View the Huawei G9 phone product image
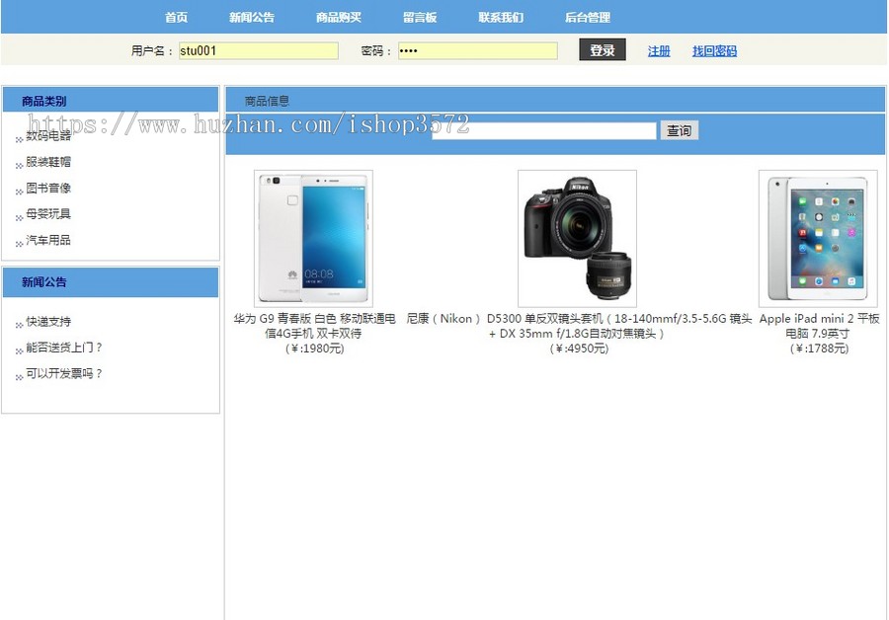 pos(312,236)
